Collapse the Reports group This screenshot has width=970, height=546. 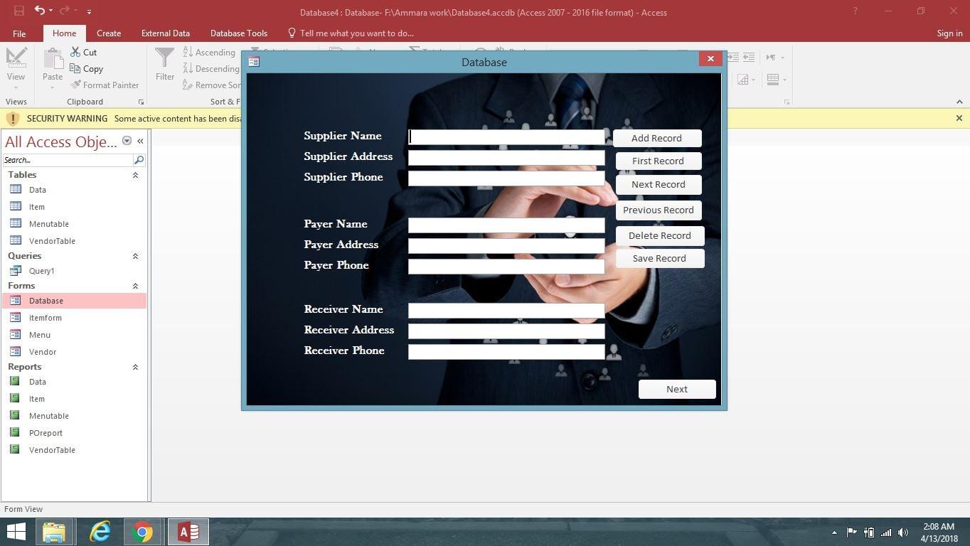click(135, 367)
